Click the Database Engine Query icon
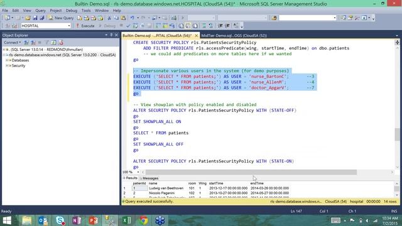The height and width of the screenshot is (226, 402). (80, 18)
